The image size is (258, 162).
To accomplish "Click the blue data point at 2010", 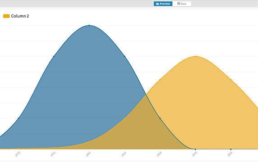I will (18, 118).
